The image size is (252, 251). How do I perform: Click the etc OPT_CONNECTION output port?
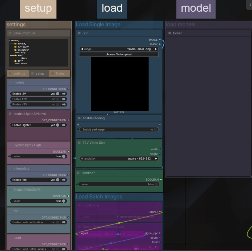(68, 217)
